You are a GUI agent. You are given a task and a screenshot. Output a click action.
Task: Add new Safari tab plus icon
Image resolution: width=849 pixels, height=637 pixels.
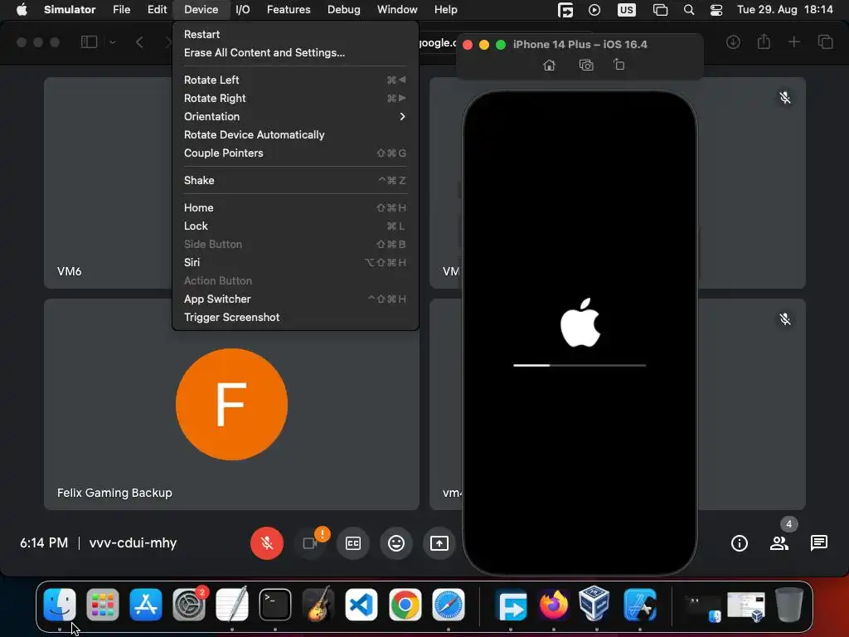tap(793, 41)
